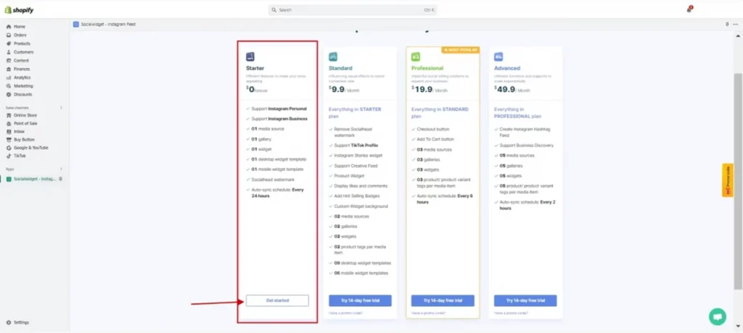
Task: Click the $49.9 / Month price
Action: (512, 88)
